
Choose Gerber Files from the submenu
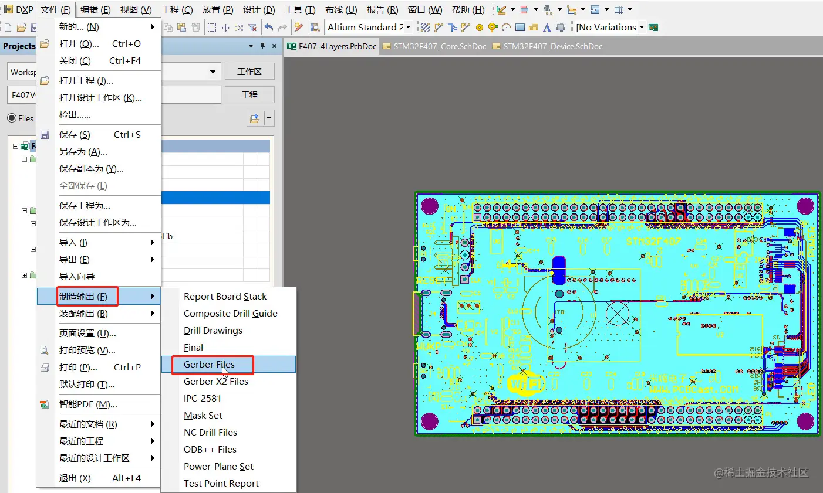coord(209,364)
